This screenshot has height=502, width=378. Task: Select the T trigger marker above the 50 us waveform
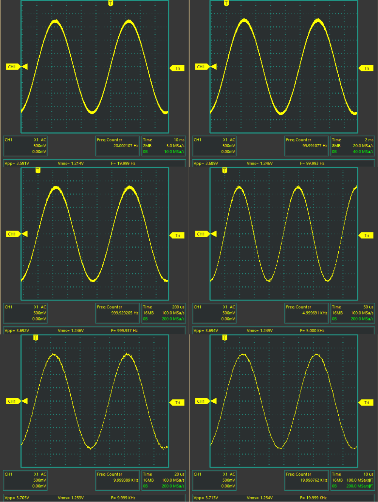click(x=225, y=171)
